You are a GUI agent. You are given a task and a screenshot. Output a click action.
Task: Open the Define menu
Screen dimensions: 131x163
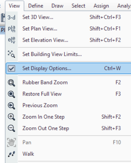click(36, 6)
